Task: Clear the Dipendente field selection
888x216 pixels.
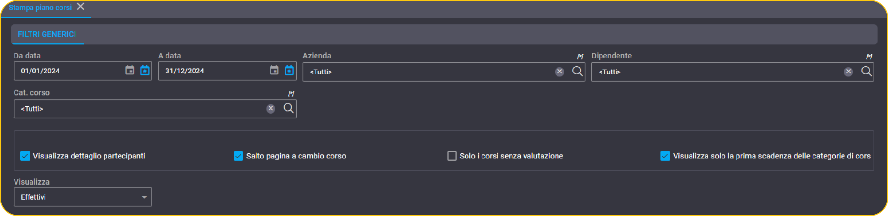Action: pyautogui.click(x=848, y=72)
